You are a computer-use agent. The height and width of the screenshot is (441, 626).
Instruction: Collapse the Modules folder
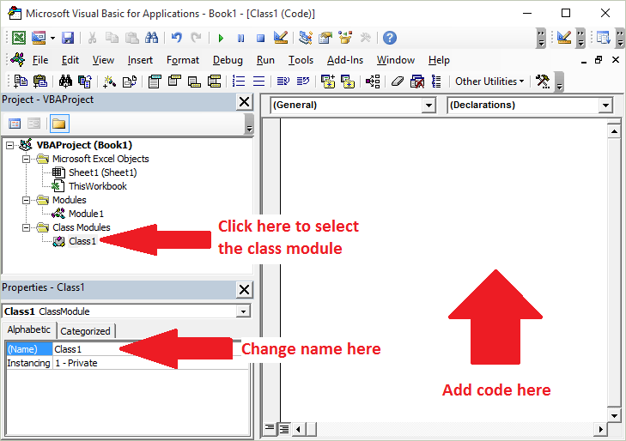[x=26, y=200]
